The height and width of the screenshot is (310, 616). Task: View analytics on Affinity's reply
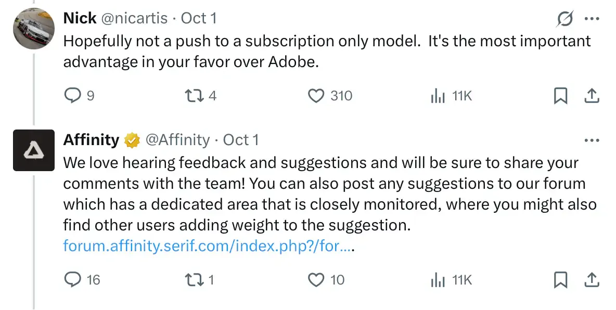[438, 280]
